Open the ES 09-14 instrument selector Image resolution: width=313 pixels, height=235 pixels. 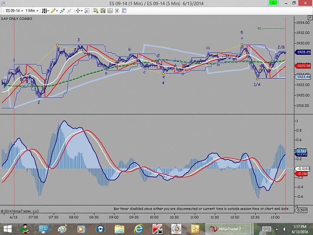coord(14,11)
